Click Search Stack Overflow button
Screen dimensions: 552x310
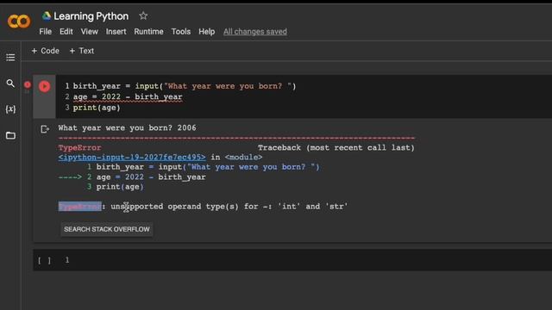tap(107, 229)
